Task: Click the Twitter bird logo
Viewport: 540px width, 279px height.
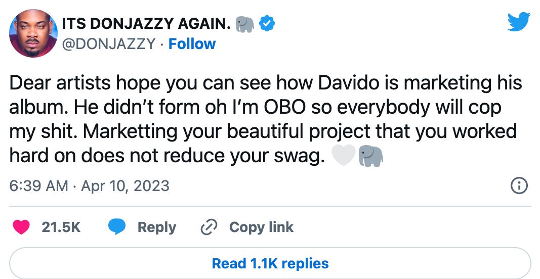Action: pos(519,22)
